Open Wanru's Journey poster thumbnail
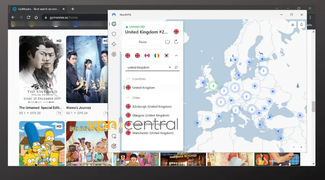Viewport: 325px width, 180px height. point(87,69)
